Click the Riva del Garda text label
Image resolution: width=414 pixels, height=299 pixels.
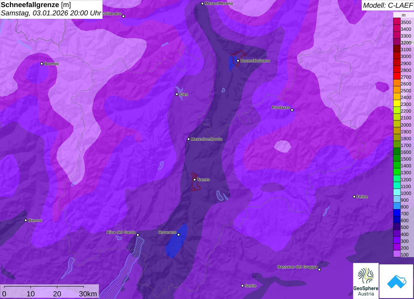[121, 232]
